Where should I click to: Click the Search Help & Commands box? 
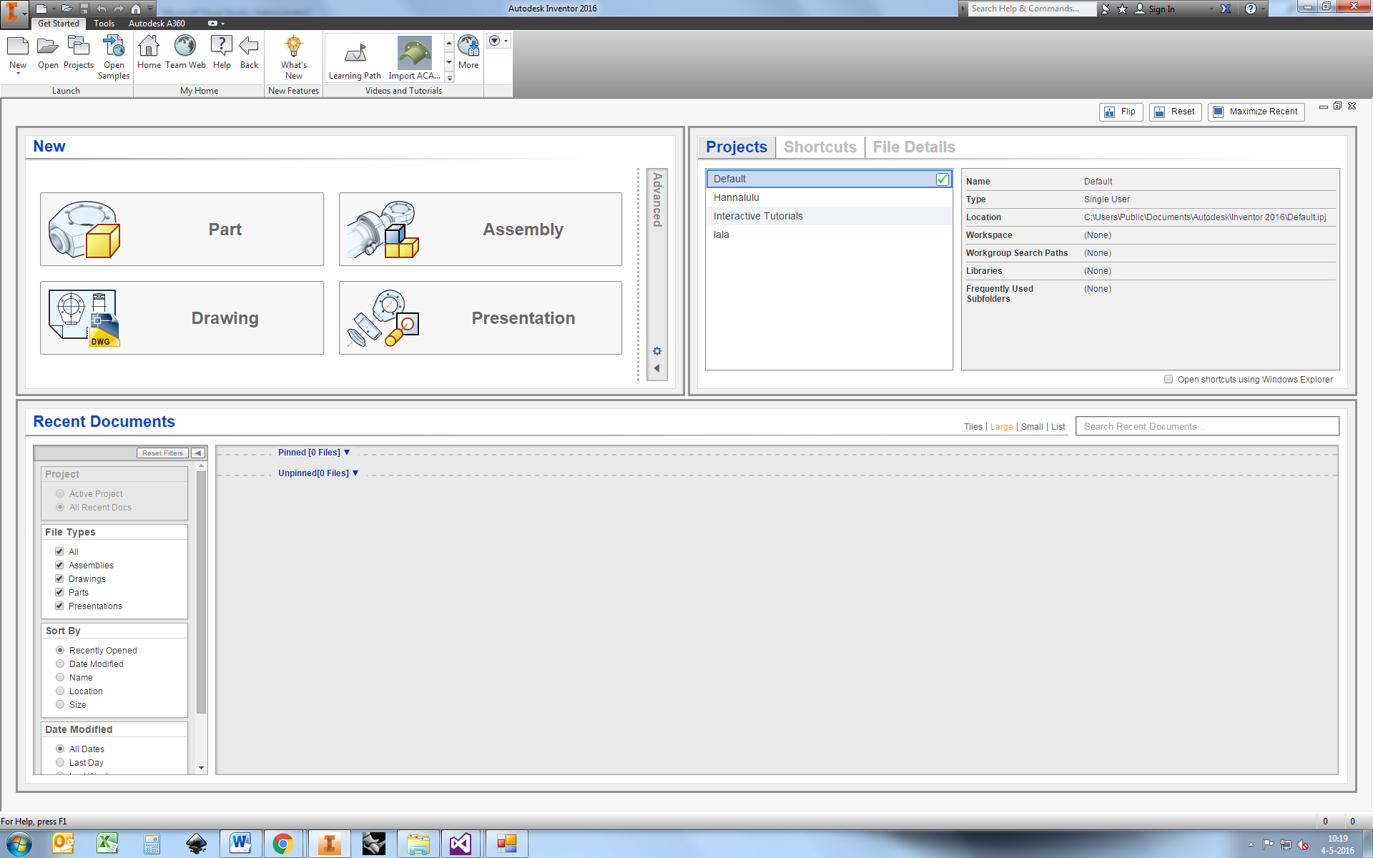pyautogui.click(x=1032, y=9)
